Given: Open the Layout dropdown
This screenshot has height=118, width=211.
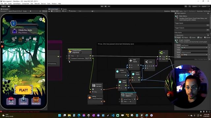Looking at the screenshot, I should 205,6.
